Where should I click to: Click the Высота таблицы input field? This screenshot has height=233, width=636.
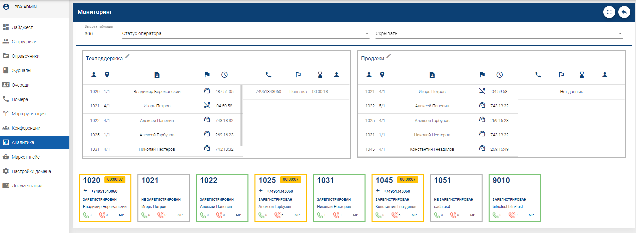[100, 34]
